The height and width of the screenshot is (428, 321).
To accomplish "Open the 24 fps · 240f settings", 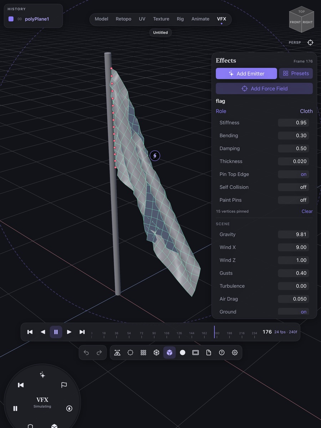I will click(x=286, y=332).
